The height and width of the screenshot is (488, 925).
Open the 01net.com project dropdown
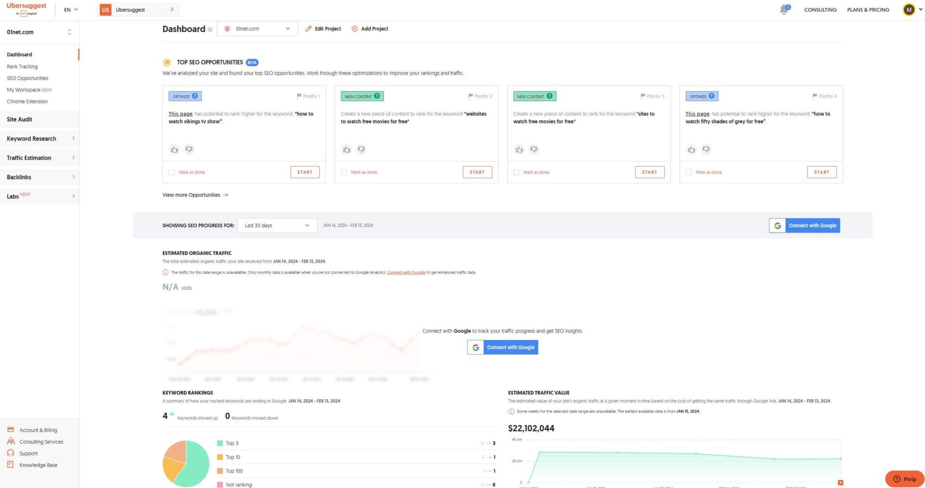[257, 29]
